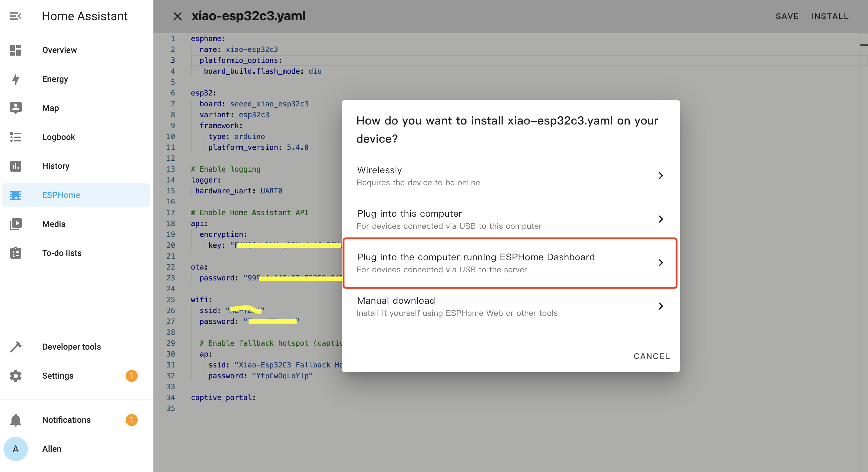Image resolution: width=868 pixels, height=472 pixels.
Task: Click chevron next to Plug into this computer
Action: click(661, 219)
